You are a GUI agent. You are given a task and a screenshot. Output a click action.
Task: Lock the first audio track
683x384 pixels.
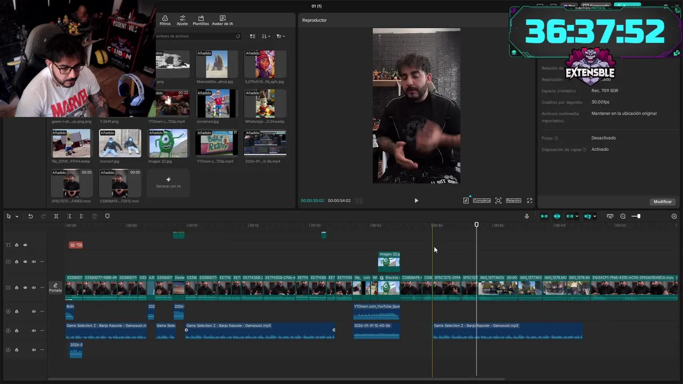pyautogui.click(x=17, y=311)
